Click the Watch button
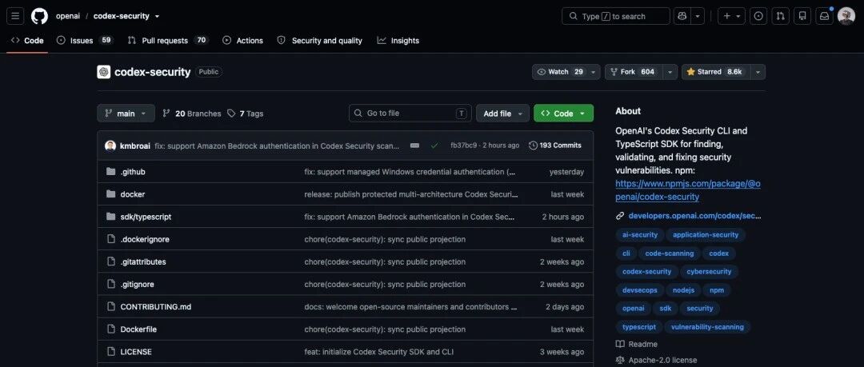The image size is (864, 367). point(560,72)
